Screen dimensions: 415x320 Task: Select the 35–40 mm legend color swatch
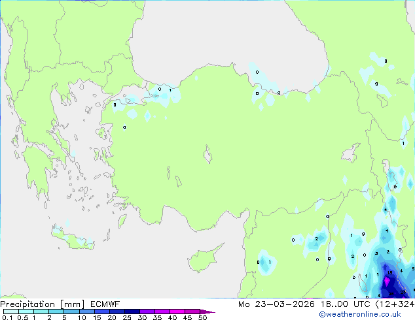[162, 312]
